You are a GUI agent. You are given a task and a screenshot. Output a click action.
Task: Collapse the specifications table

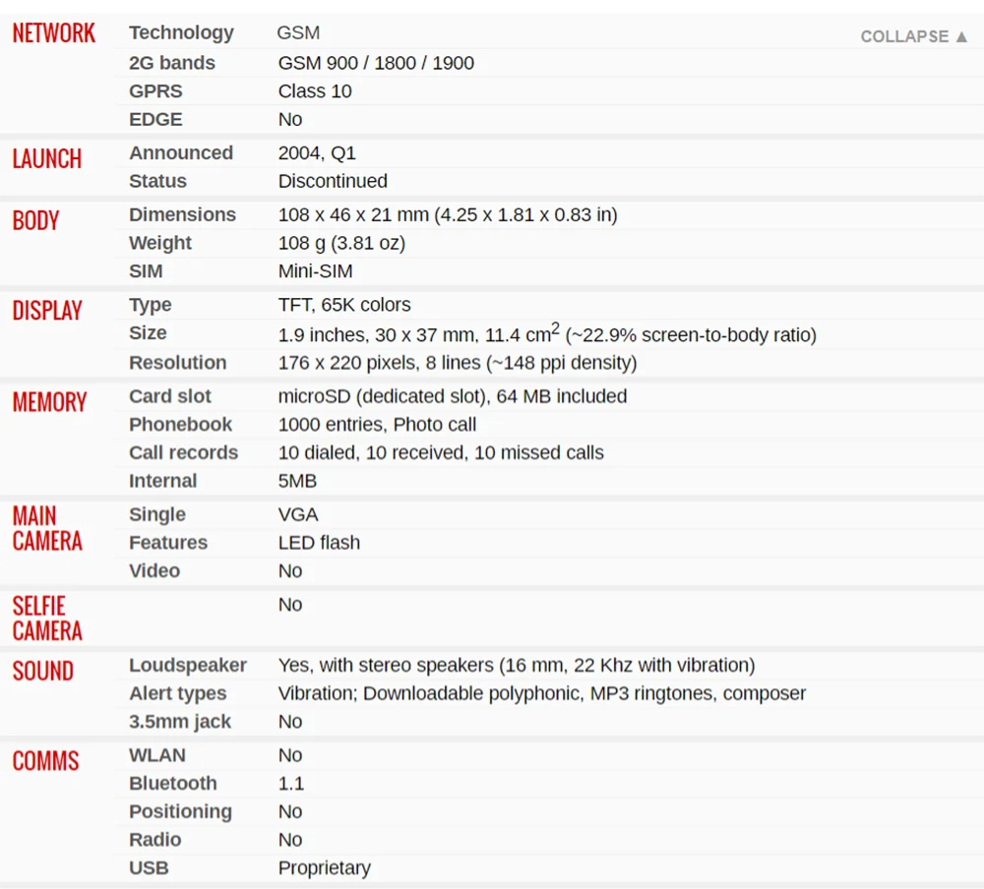[x=914, y=36]
